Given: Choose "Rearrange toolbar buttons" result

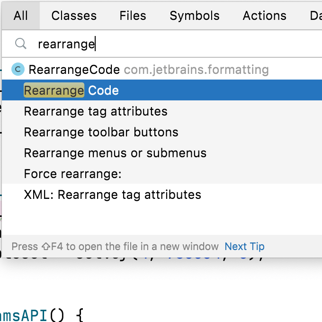Looking at the screenshot, I should [101, 132].
